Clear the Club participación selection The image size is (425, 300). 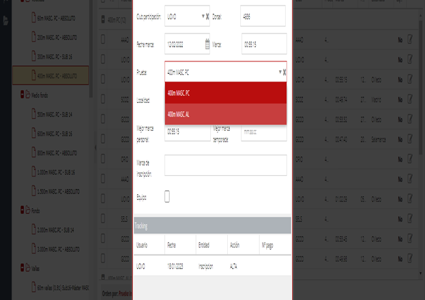[207, 16]
